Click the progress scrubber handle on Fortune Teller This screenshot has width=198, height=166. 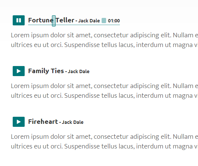click(x=54, y=21)
